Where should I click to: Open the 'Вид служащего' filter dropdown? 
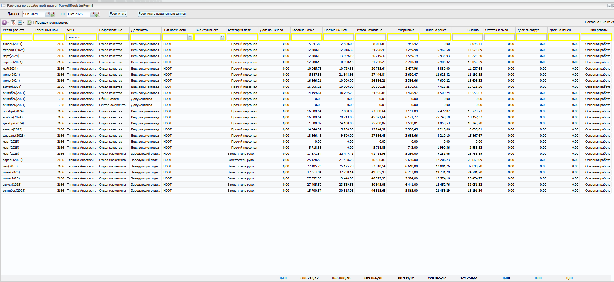coord(222,37)
